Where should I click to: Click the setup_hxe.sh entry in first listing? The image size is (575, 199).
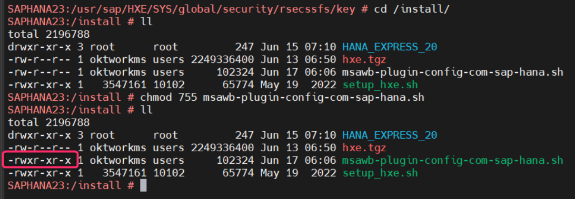pyautogui.click(x=380, y=85)
